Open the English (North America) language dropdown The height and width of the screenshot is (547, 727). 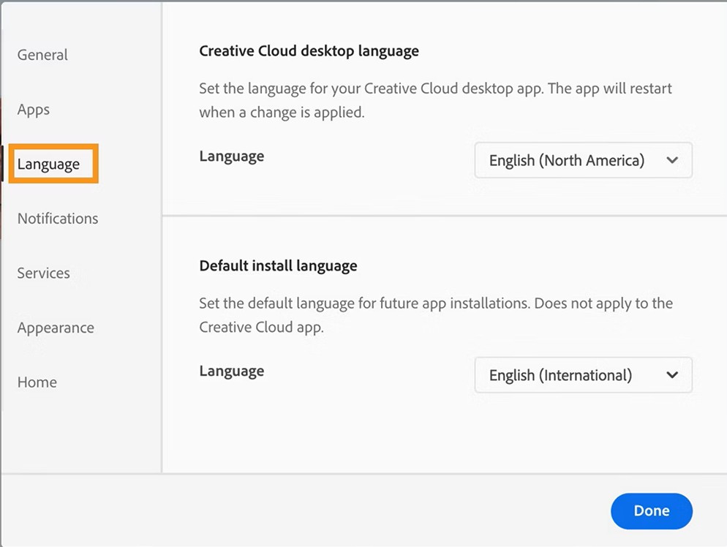point(567,161)
